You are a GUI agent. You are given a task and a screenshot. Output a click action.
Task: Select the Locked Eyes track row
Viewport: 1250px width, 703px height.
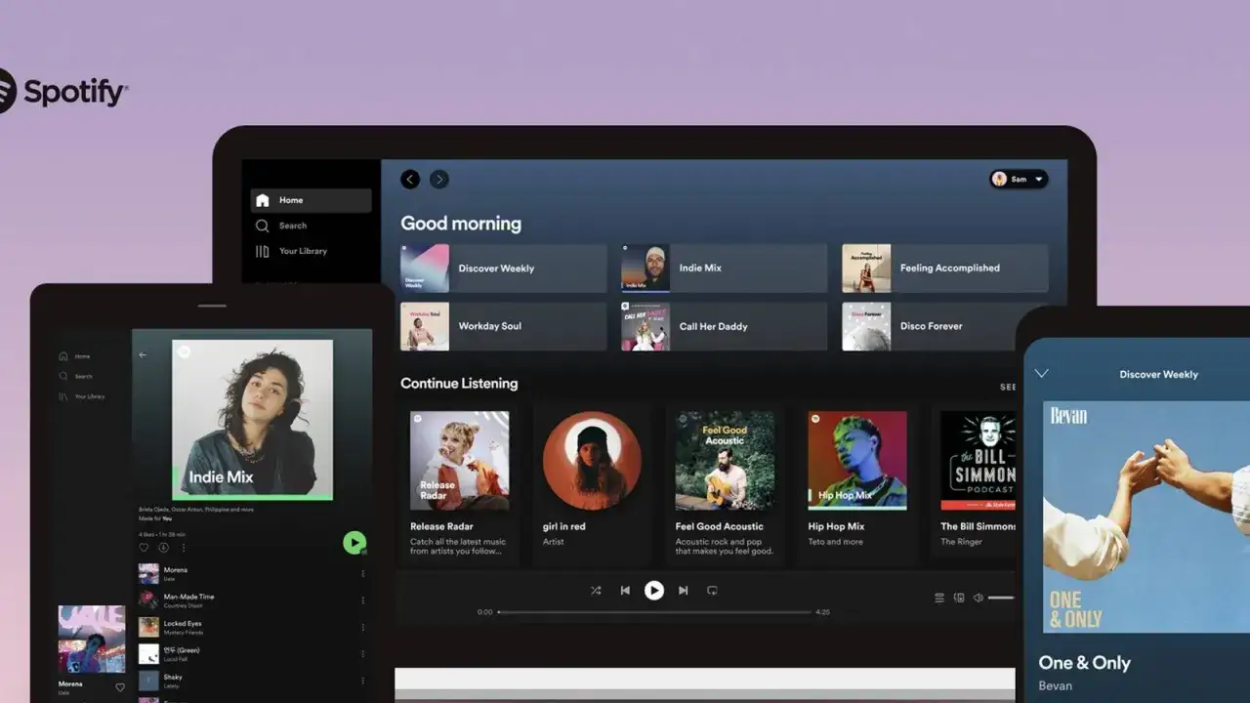pos(252,627)
